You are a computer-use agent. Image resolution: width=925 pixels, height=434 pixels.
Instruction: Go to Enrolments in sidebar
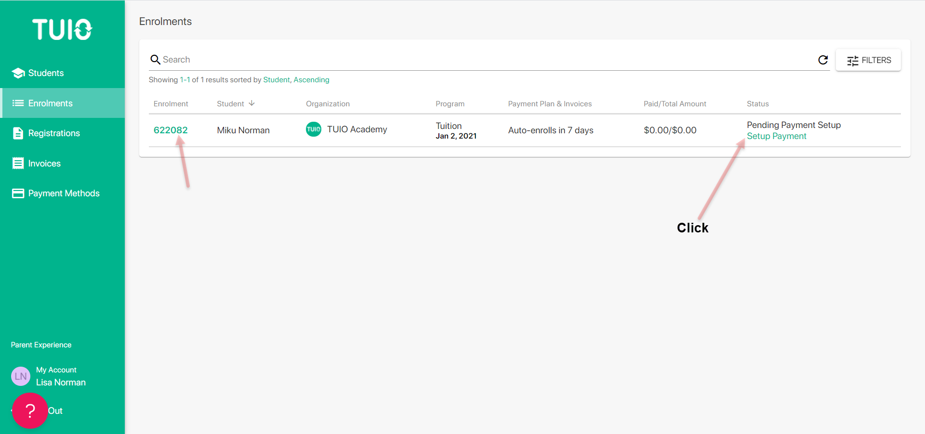coord(50,103)
